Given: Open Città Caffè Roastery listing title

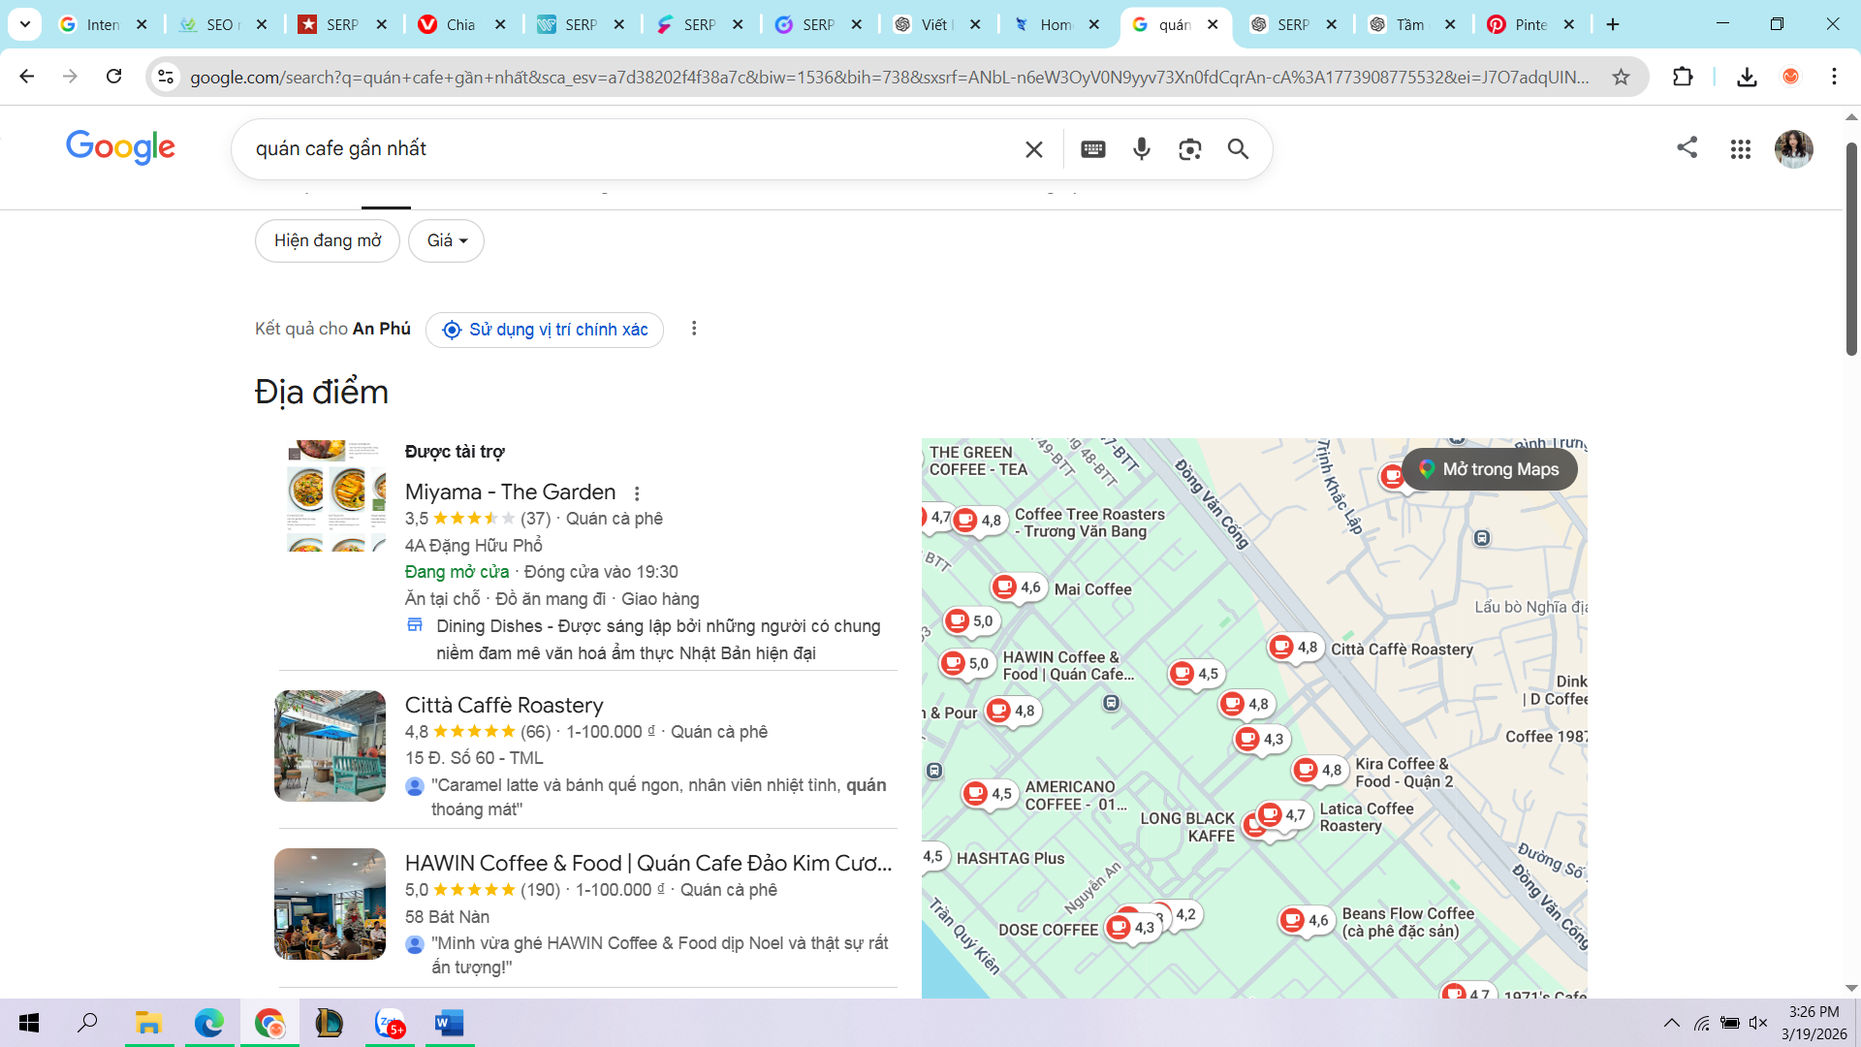Looking at the screenshot, I should tap(504, 705).
